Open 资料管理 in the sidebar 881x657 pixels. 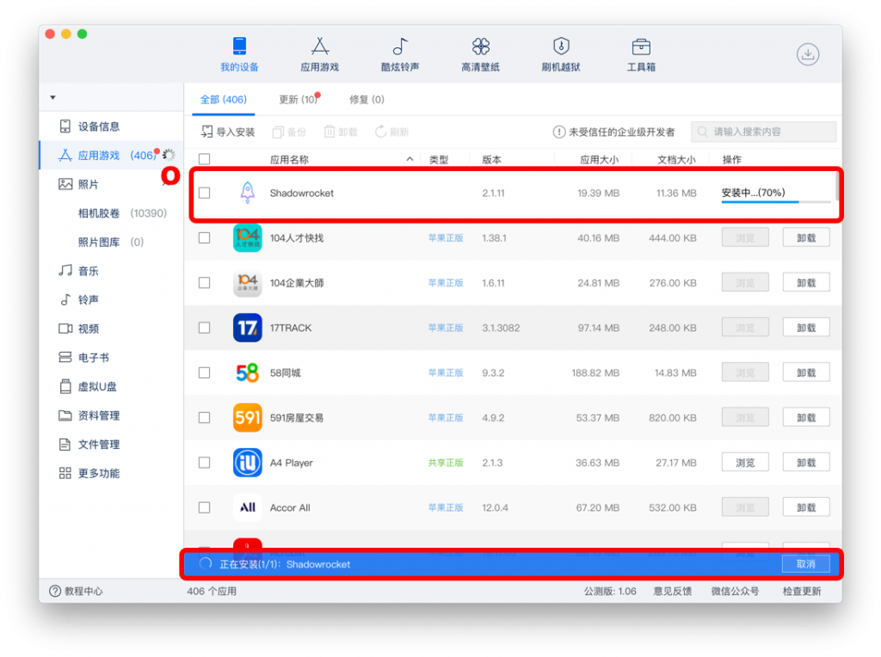89,415
